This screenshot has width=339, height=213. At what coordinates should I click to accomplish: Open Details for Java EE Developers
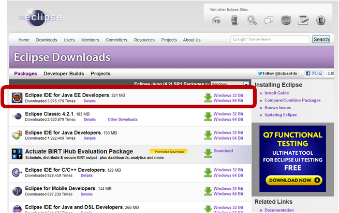pos(90,101)
